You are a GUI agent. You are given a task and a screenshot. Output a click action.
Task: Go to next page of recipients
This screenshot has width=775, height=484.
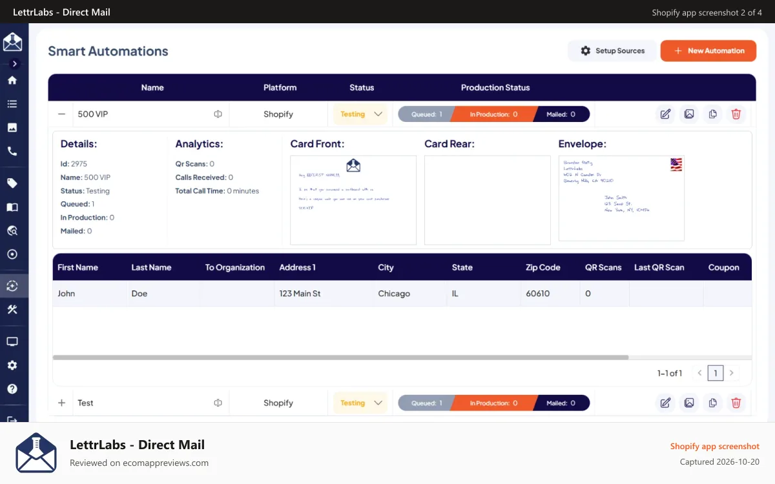(x=731, y=373)
